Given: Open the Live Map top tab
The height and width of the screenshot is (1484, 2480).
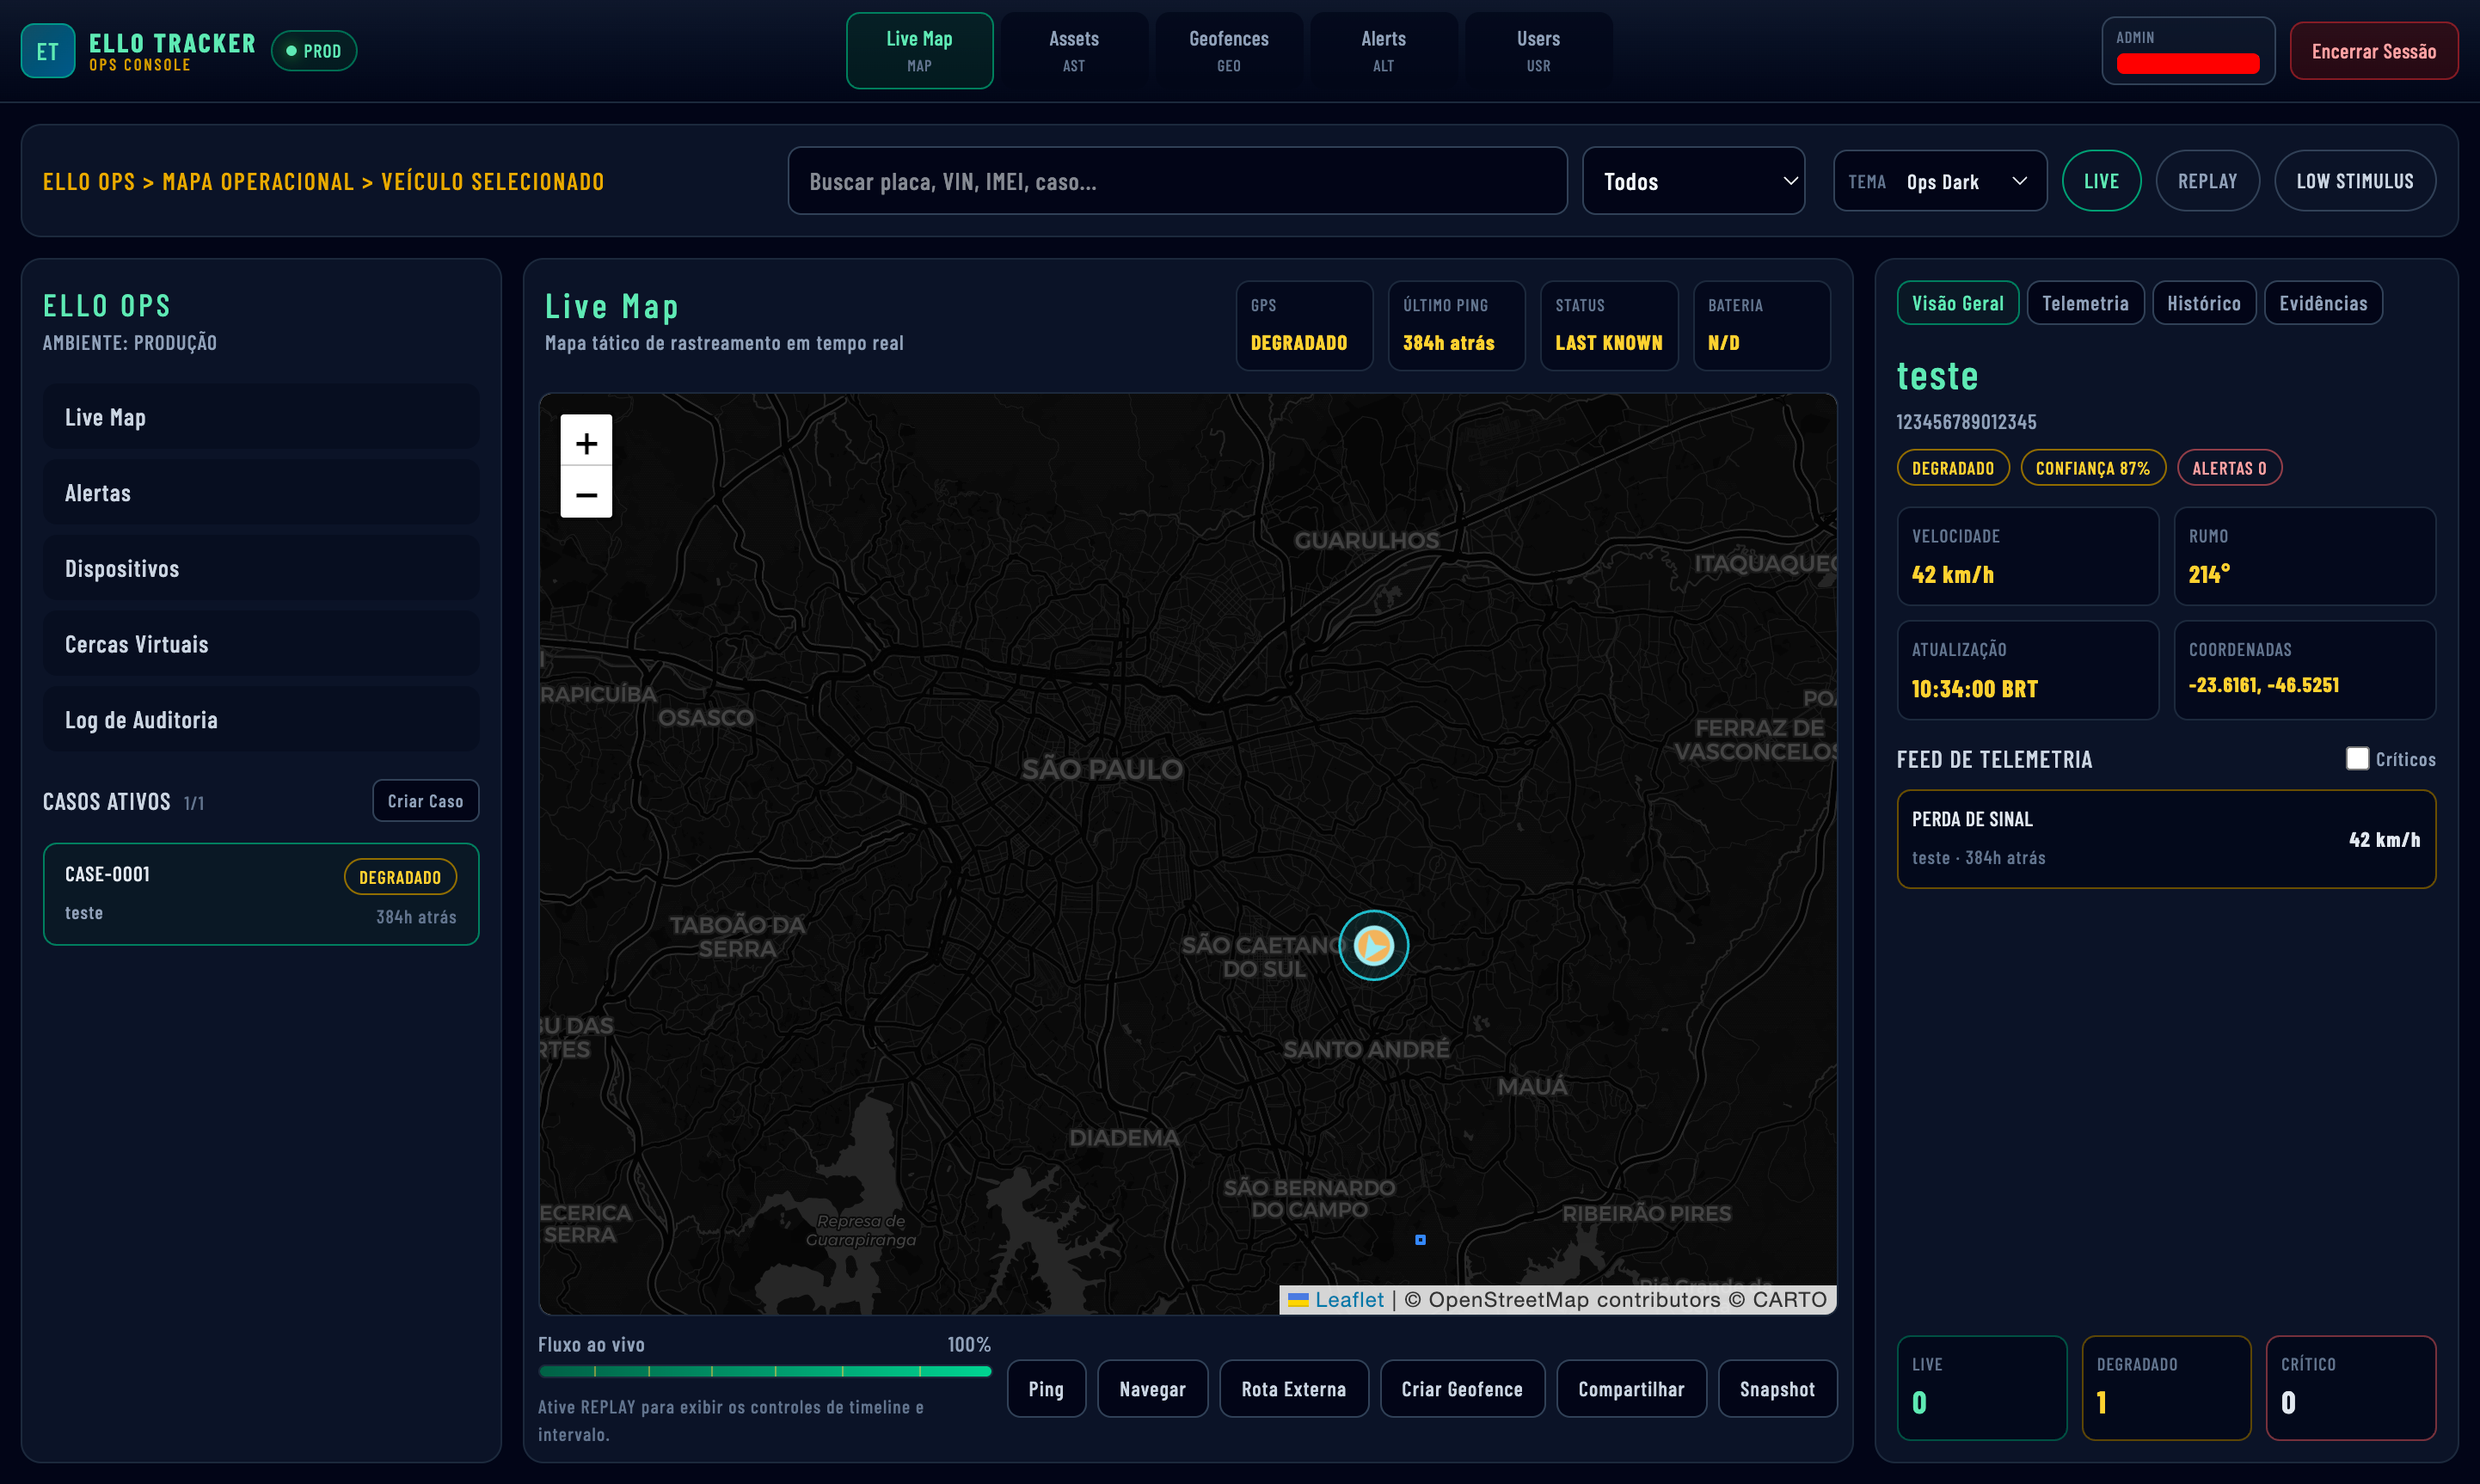Looking at the screenshot, I should coord(919,51).
